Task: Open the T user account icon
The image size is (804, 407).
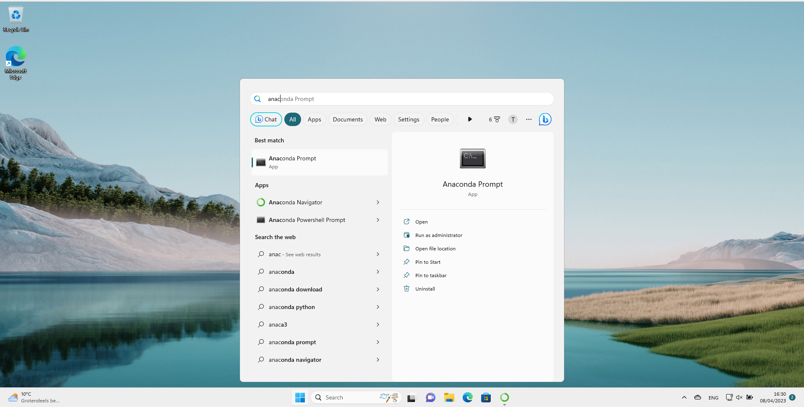Action: coord(513,119)
